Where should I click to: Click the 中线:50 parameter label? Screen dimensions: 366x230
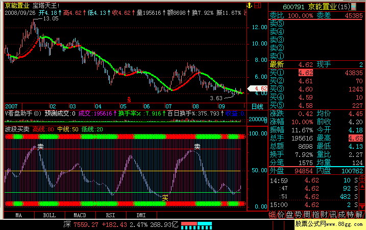click(68, 129)
